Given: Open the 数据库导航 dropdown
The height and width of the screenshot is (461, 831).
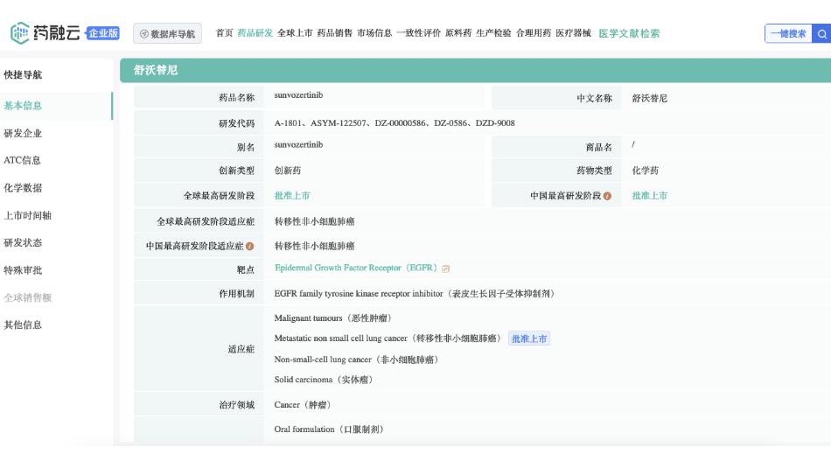Looking at the screenshot, I should click(167, 34).
